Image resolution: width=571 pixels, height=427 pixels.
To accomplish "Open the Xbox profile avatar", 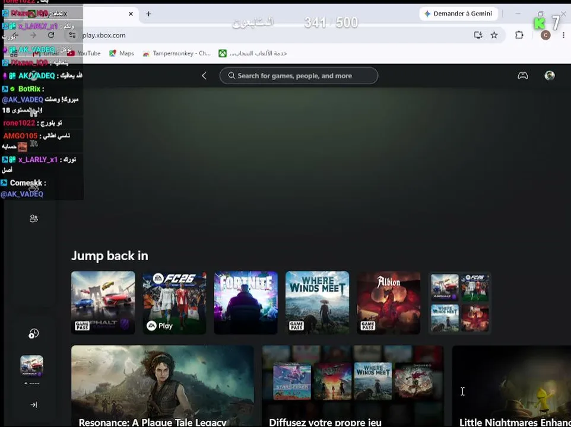I will 550,75.
